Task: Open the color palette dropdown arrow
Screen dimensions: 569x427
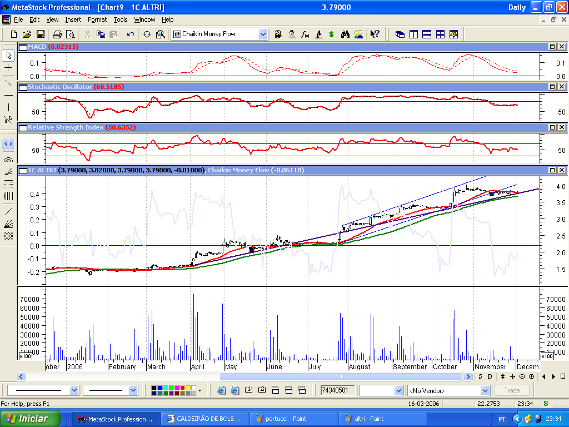Action: (199, 391)
